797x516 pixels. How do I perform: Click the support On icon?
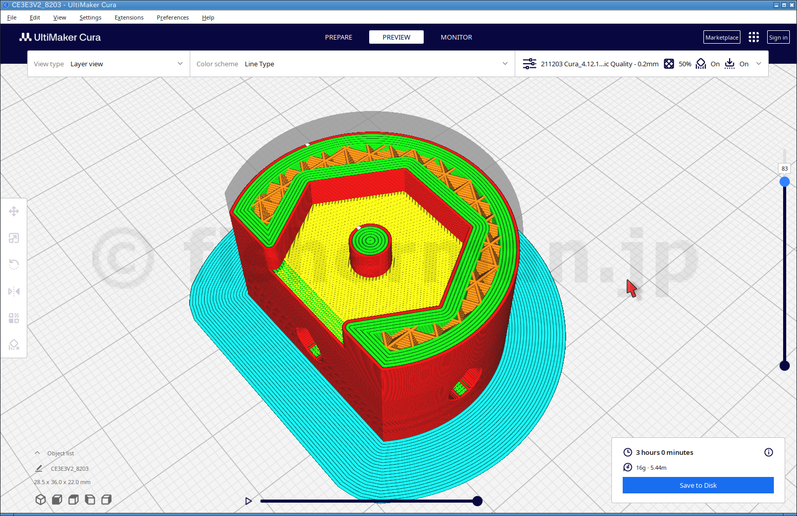(701, 64)
